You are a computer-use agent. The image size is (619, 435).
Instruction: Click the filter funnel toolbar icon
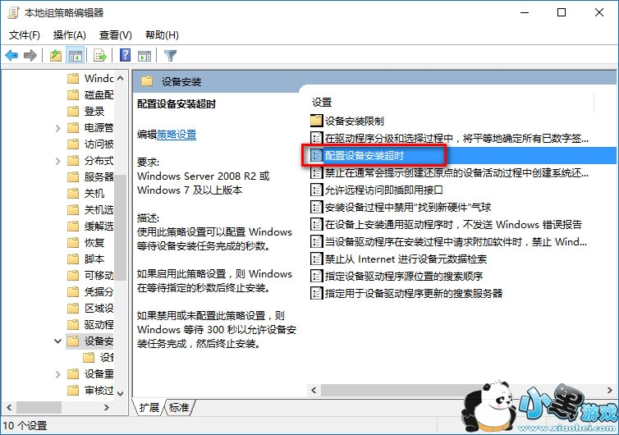click(171, 55)
